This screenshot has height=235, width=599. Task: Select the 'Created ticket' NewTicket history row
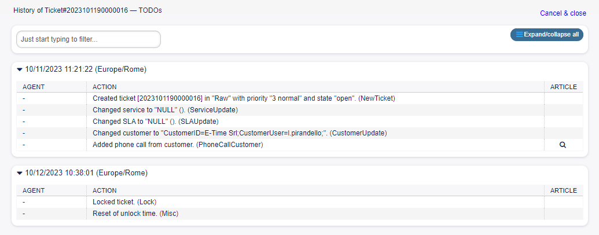(243, 98)
